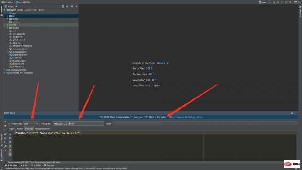This screenshot has width=302, height=170.
Task: Click the terminal window icon in top toolbar
Action: [295, 2]
